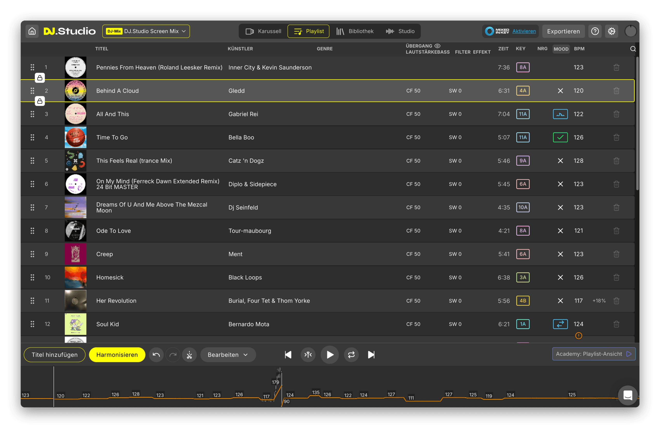Click the basketball cover of Time To Go
The height and width of the screenshot is (428, 661).
point(76,137)
